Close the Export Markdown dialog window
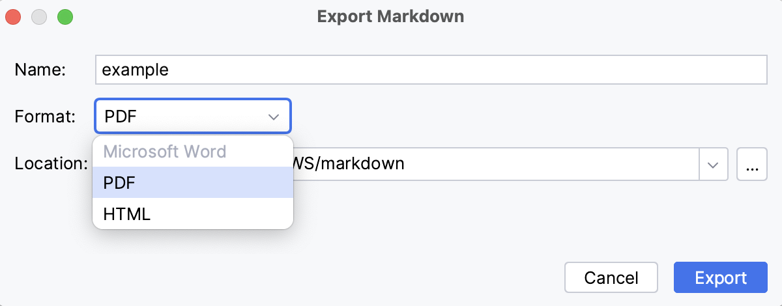Viewport: 782px width, 306px height. click(x=14, y=17)
